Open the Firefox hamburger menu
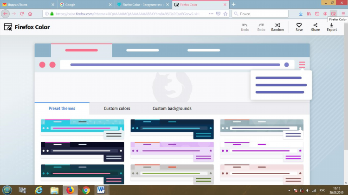The image size is (348, 195). pyautogui.click(x=343, y=14)
